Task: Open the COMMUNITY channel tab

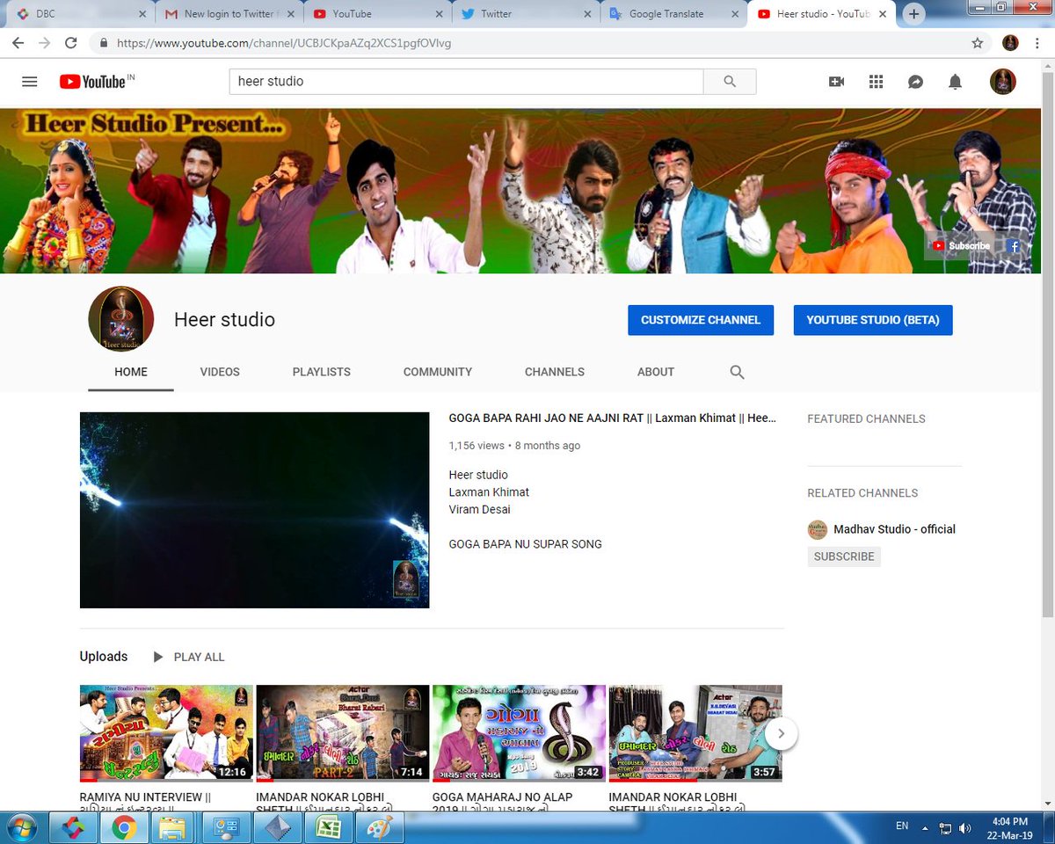Action: pos(438,372)
